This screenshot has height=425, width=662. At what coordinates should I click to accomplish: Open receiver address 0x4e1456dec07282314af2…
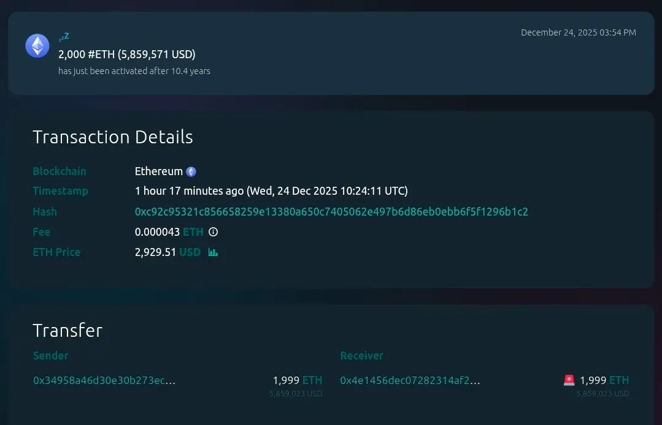click(410, 380)
